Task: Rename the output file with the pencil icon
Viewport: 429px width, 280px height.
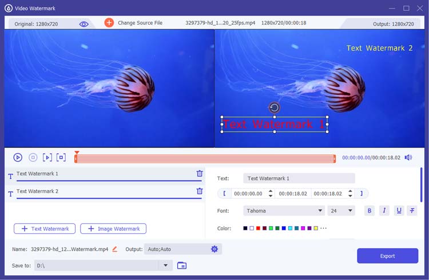Action: (x=114, y=249)
